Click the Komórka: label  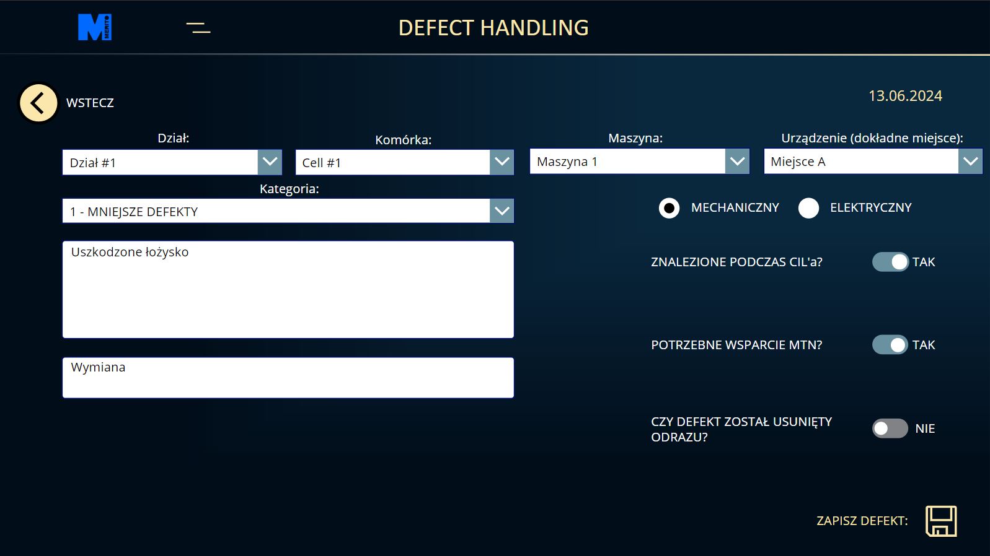(404, 140)
